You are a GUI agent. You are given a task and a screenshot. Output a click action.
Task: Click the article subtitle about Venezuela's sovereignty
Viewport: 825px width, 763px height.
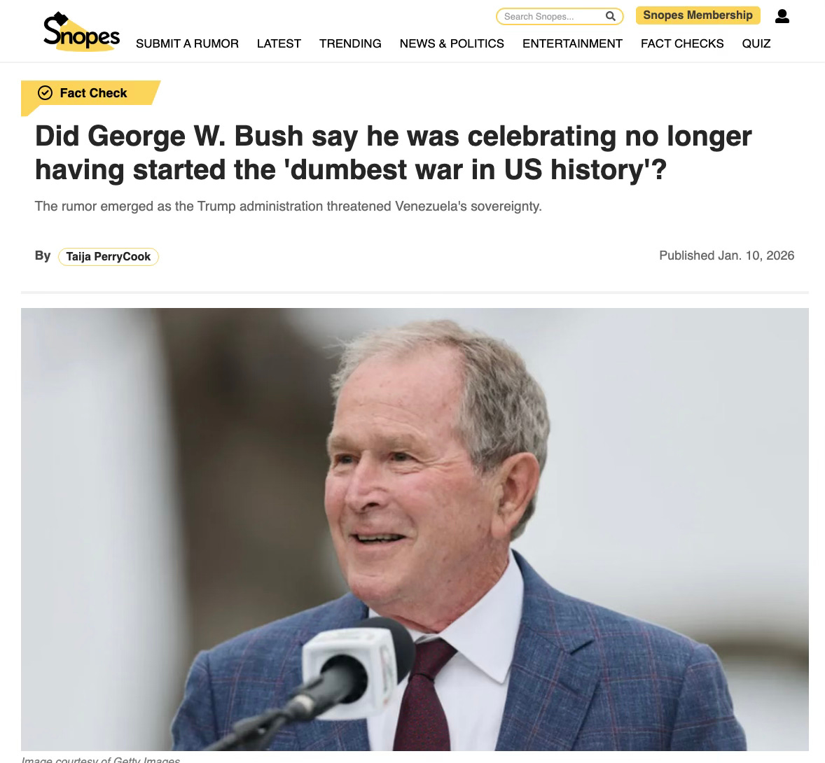coord(289,206)
